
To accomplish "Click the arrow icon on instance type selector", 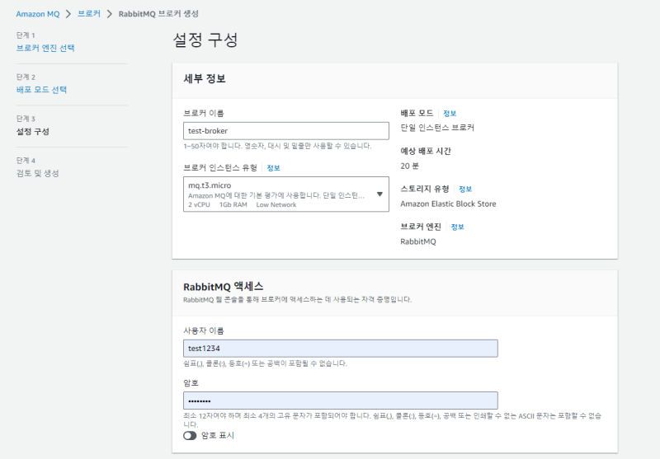I will click(x=379, y=194).
